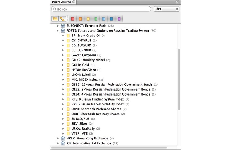Select the ICE: Intercontinental Exchange label

click(89, 143)
